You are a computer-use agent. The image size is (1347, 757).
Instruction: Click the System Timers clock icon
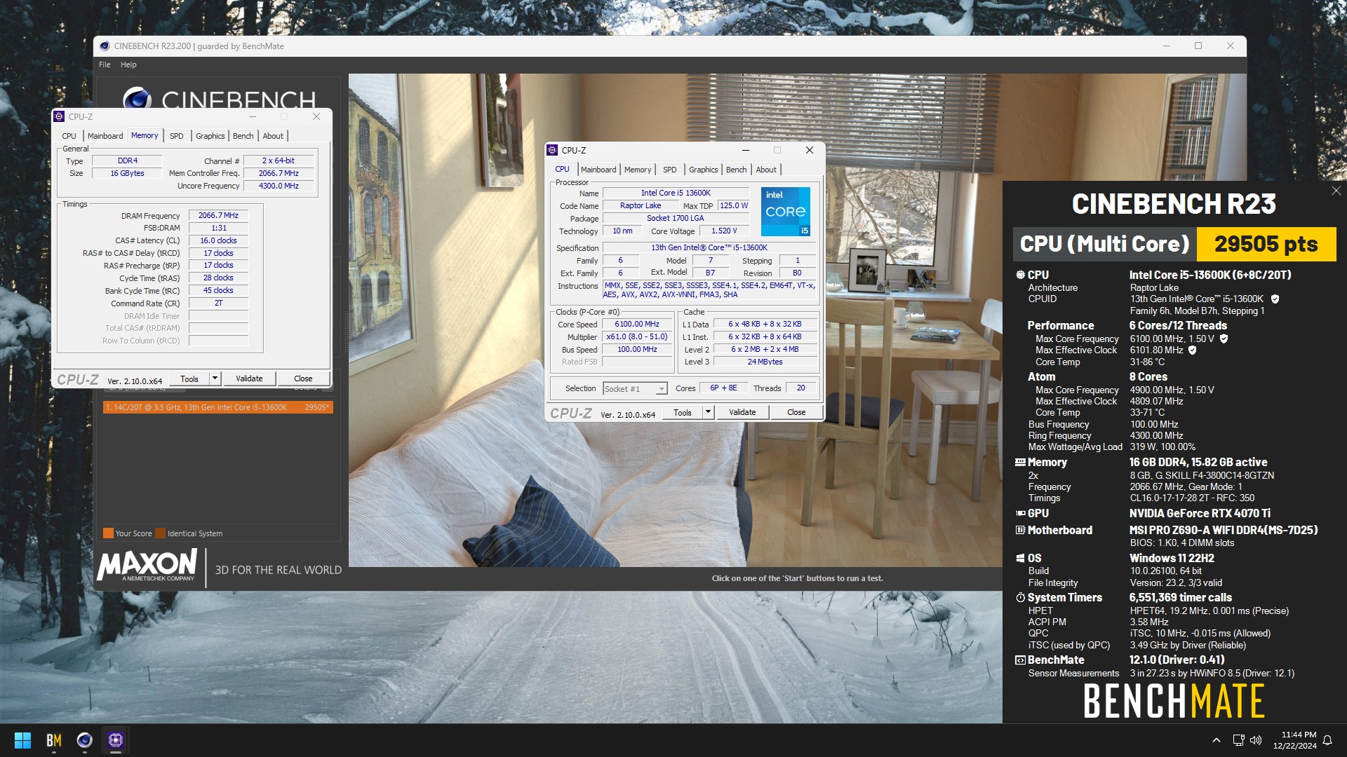point(1020,597)
